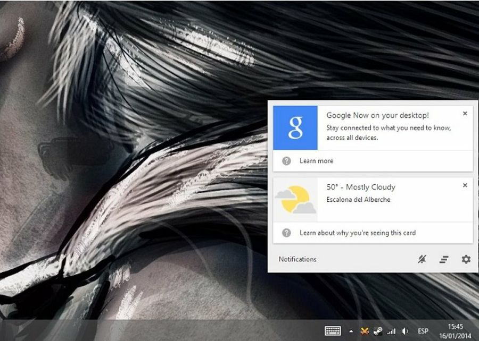Open notification settings gear

pyautogui.click(x=466, y=259)
